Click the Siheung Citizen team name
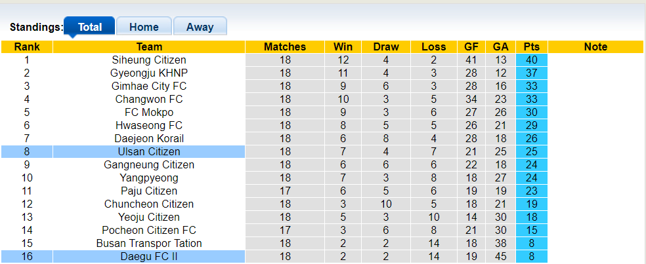 pos(149,60)
